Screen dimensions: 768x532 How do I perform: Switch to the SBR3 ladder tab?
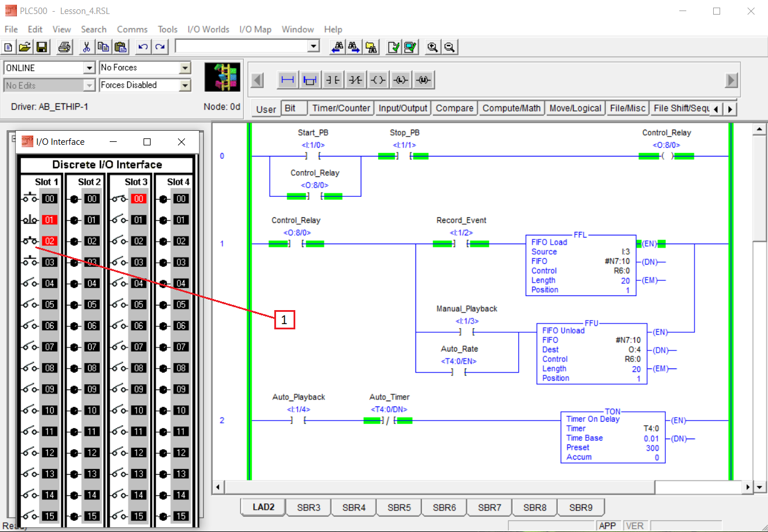coord(309,507)
